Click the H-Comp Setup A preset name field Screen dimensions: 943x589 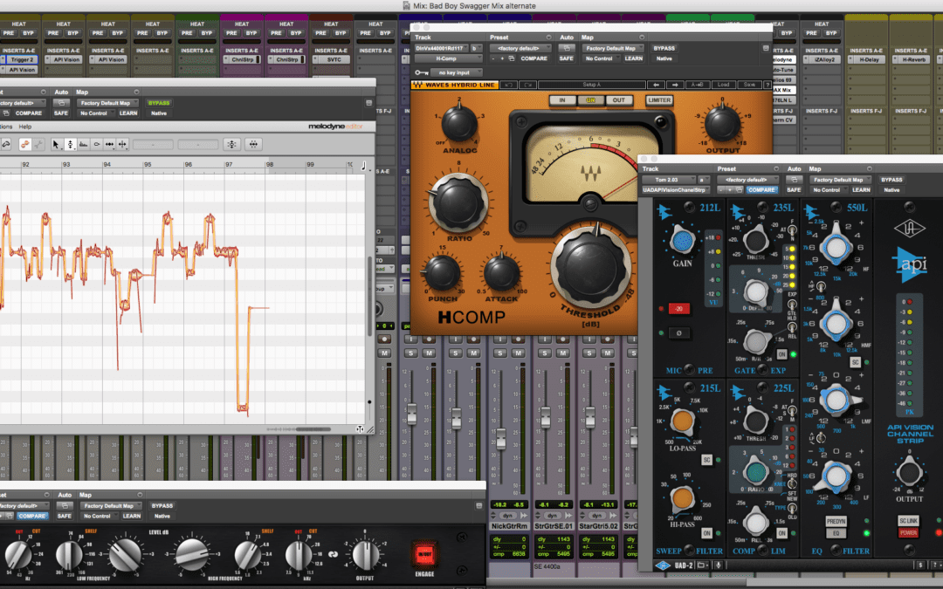[x=592, y=85]
